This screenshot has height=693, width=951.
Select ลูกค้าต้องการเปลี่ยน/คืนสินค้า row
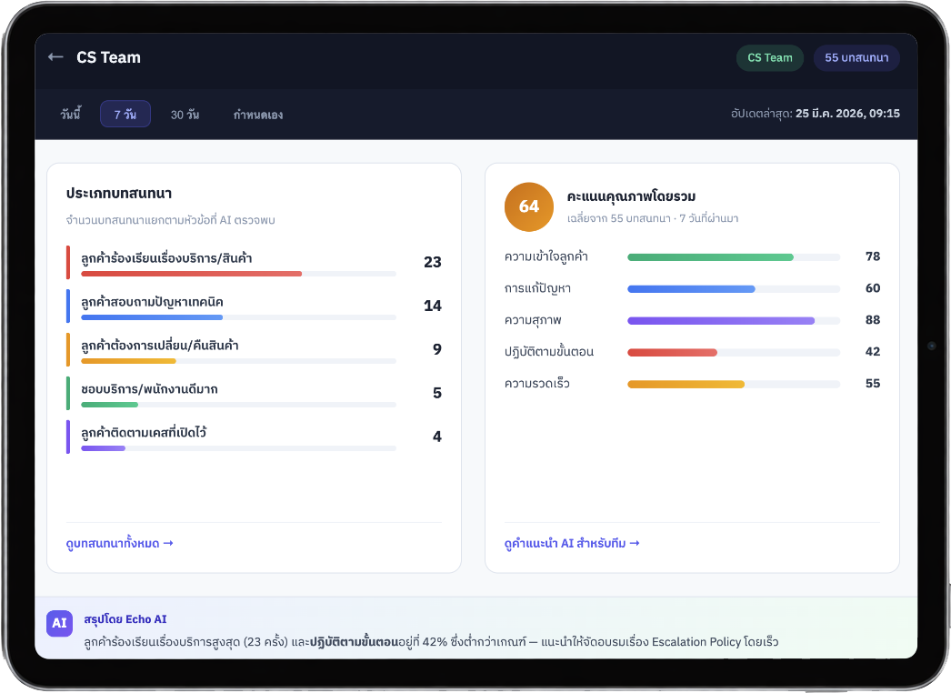click(253, 349)
